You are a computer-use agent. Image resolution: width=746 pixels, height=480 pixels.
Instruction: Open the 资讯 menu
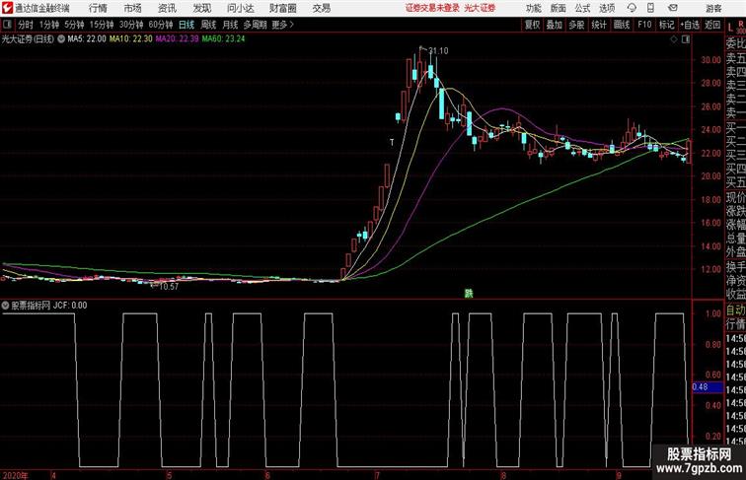[167, 8]
